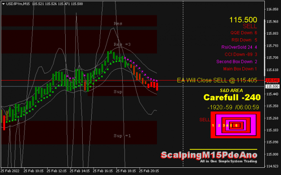Select the "Res =3" resistance label

122,44
